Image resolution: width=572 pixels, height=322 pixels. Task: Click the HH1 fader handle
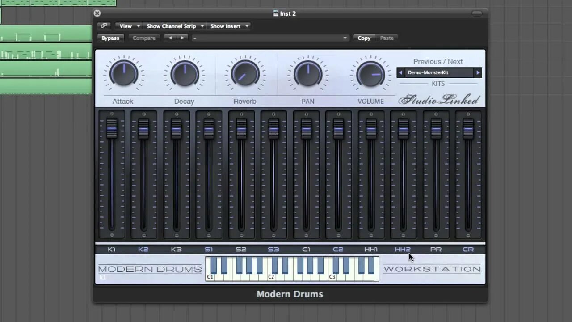[x=371, y=129]
